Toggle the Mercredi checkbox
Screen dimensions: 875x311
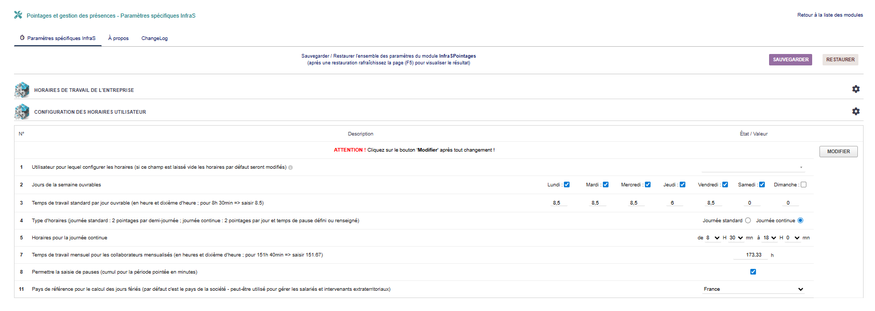pos(648,184)
